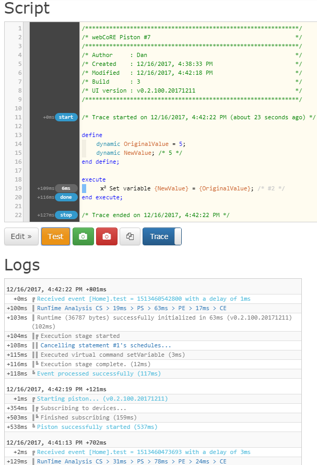Click the orange Test button
Viewport: 317px width, 465px height.
click(56, 236)
